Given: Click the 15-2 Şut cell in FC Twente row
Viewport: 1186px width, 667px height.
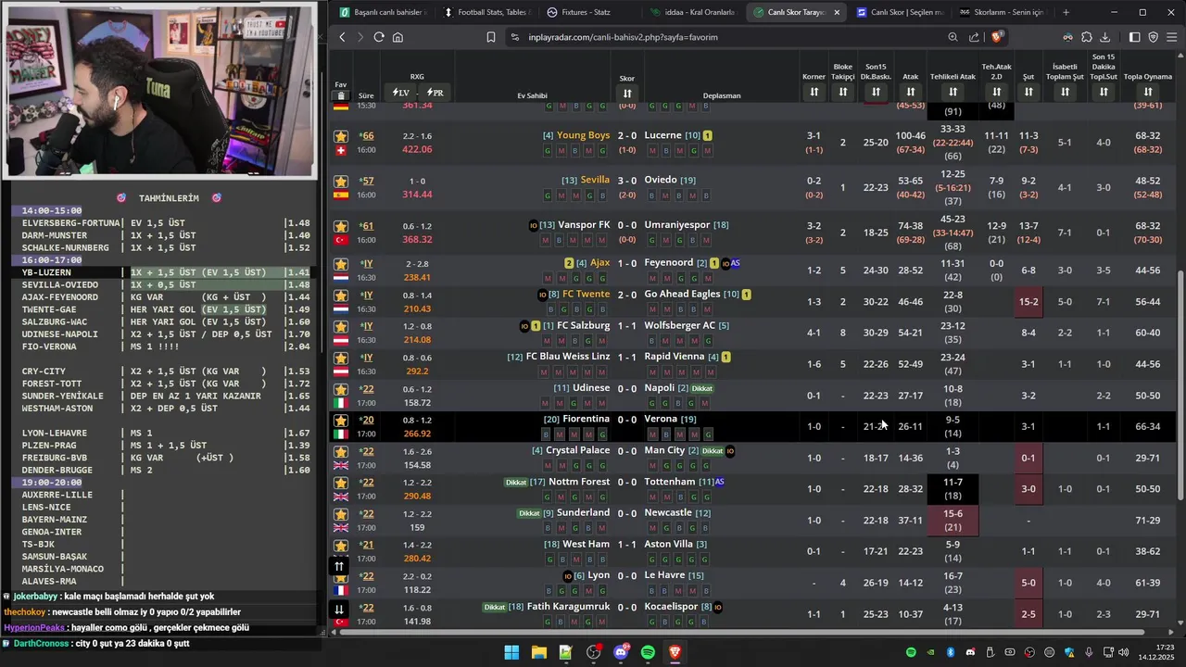Looking at the screenshot, I should coord(1028,302).
